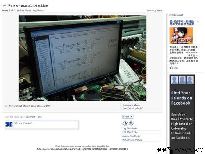Image resolution: width=205 pixels, height=154 pixels.
Task: Go to the Previous photo
Action: coord(152,11)
